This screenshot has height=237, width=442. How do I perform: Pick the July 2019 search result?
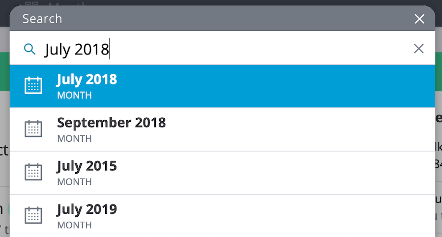click(x=222, y=215)
